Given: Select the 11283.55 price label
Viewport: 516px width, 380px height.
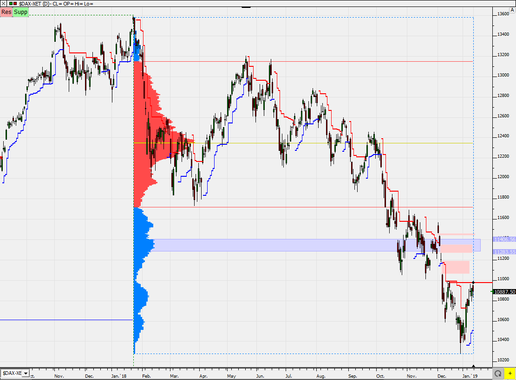Looking at the screenshot, I should point(505,252).
